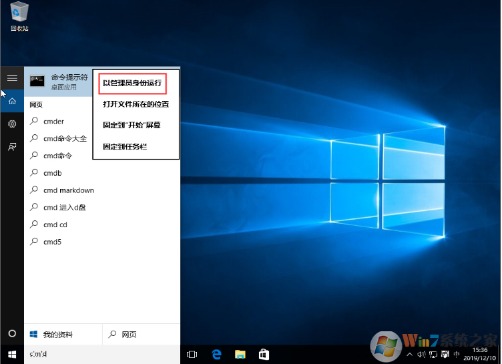The height and width of the screenshot is (364, 502).
Task: Switch to the 我的资料 search tab
Action: pyautogui.click(x=58, y=334)
